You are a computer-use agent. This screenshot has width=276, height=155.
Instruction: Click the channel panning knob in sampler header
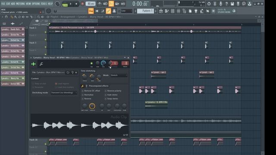tap(97, 63)
